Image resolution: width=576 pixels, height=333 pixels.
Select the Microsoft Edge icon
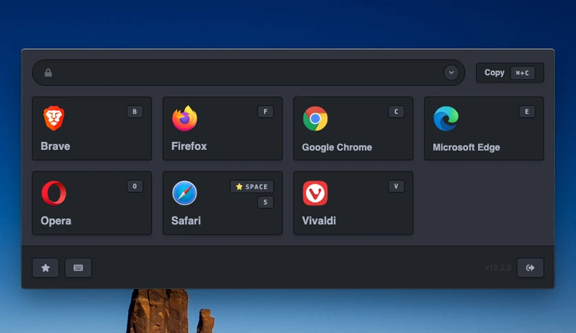click(446, 118)
